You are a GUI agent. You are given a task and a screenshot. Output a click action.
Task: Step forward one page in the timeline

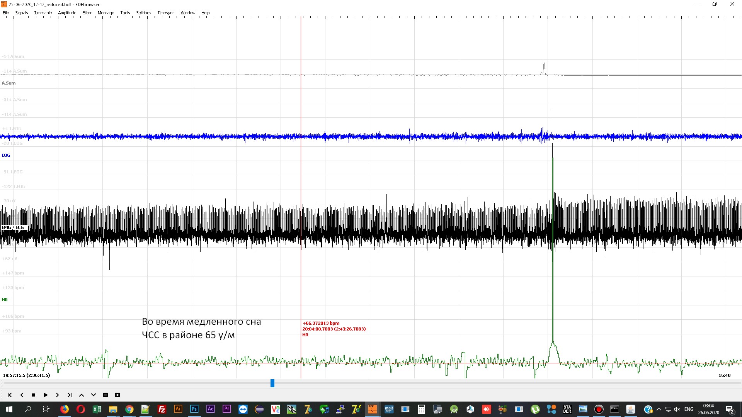click(57, 395)
